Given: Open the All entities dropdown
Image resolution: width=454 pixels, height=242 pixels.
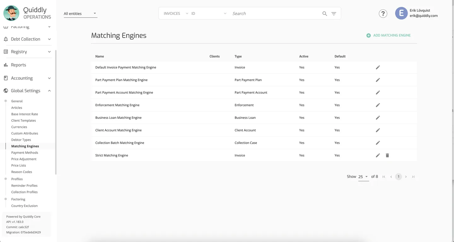Looking at the screenshot, I should [80, 14].
